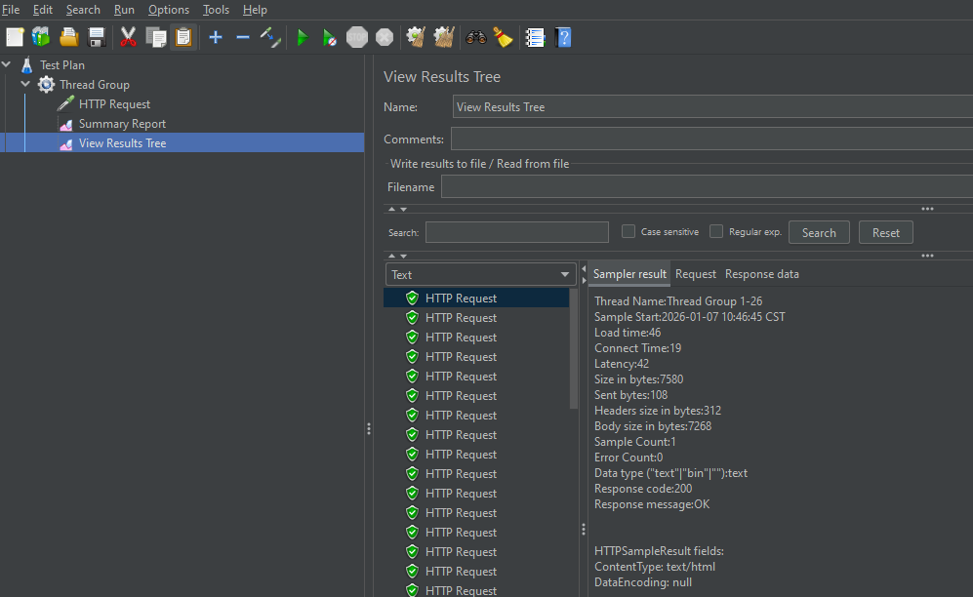
Task: Switch to the Response data tab
Action: [x=761, y=274]
